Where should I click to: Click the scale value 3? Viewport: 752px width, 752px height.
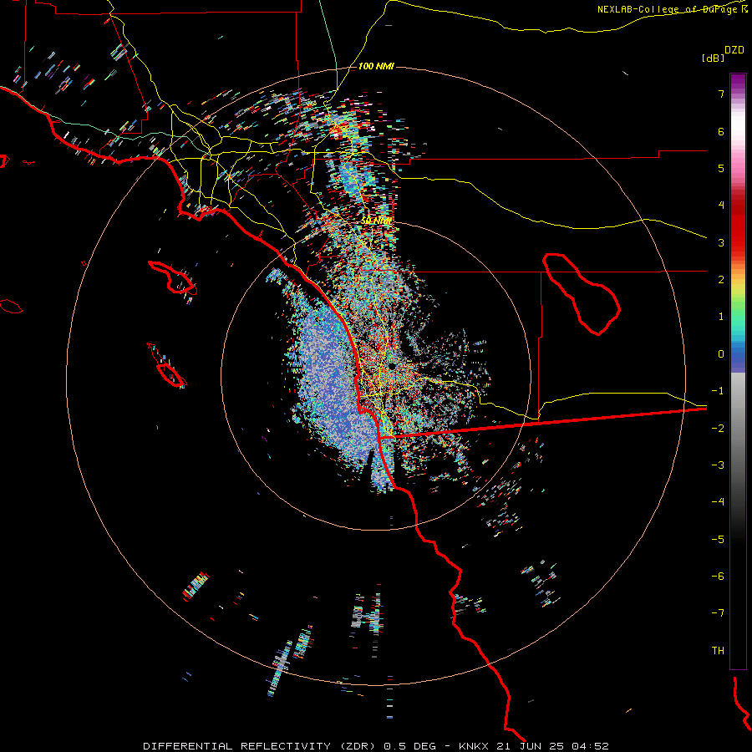click(x=721, y=242)
